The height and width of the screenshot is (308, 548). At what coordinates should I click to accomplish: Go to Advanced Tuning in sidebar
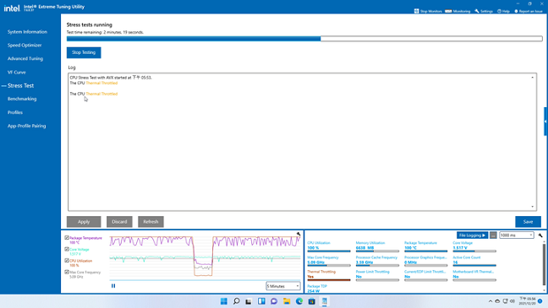point(25,58)
